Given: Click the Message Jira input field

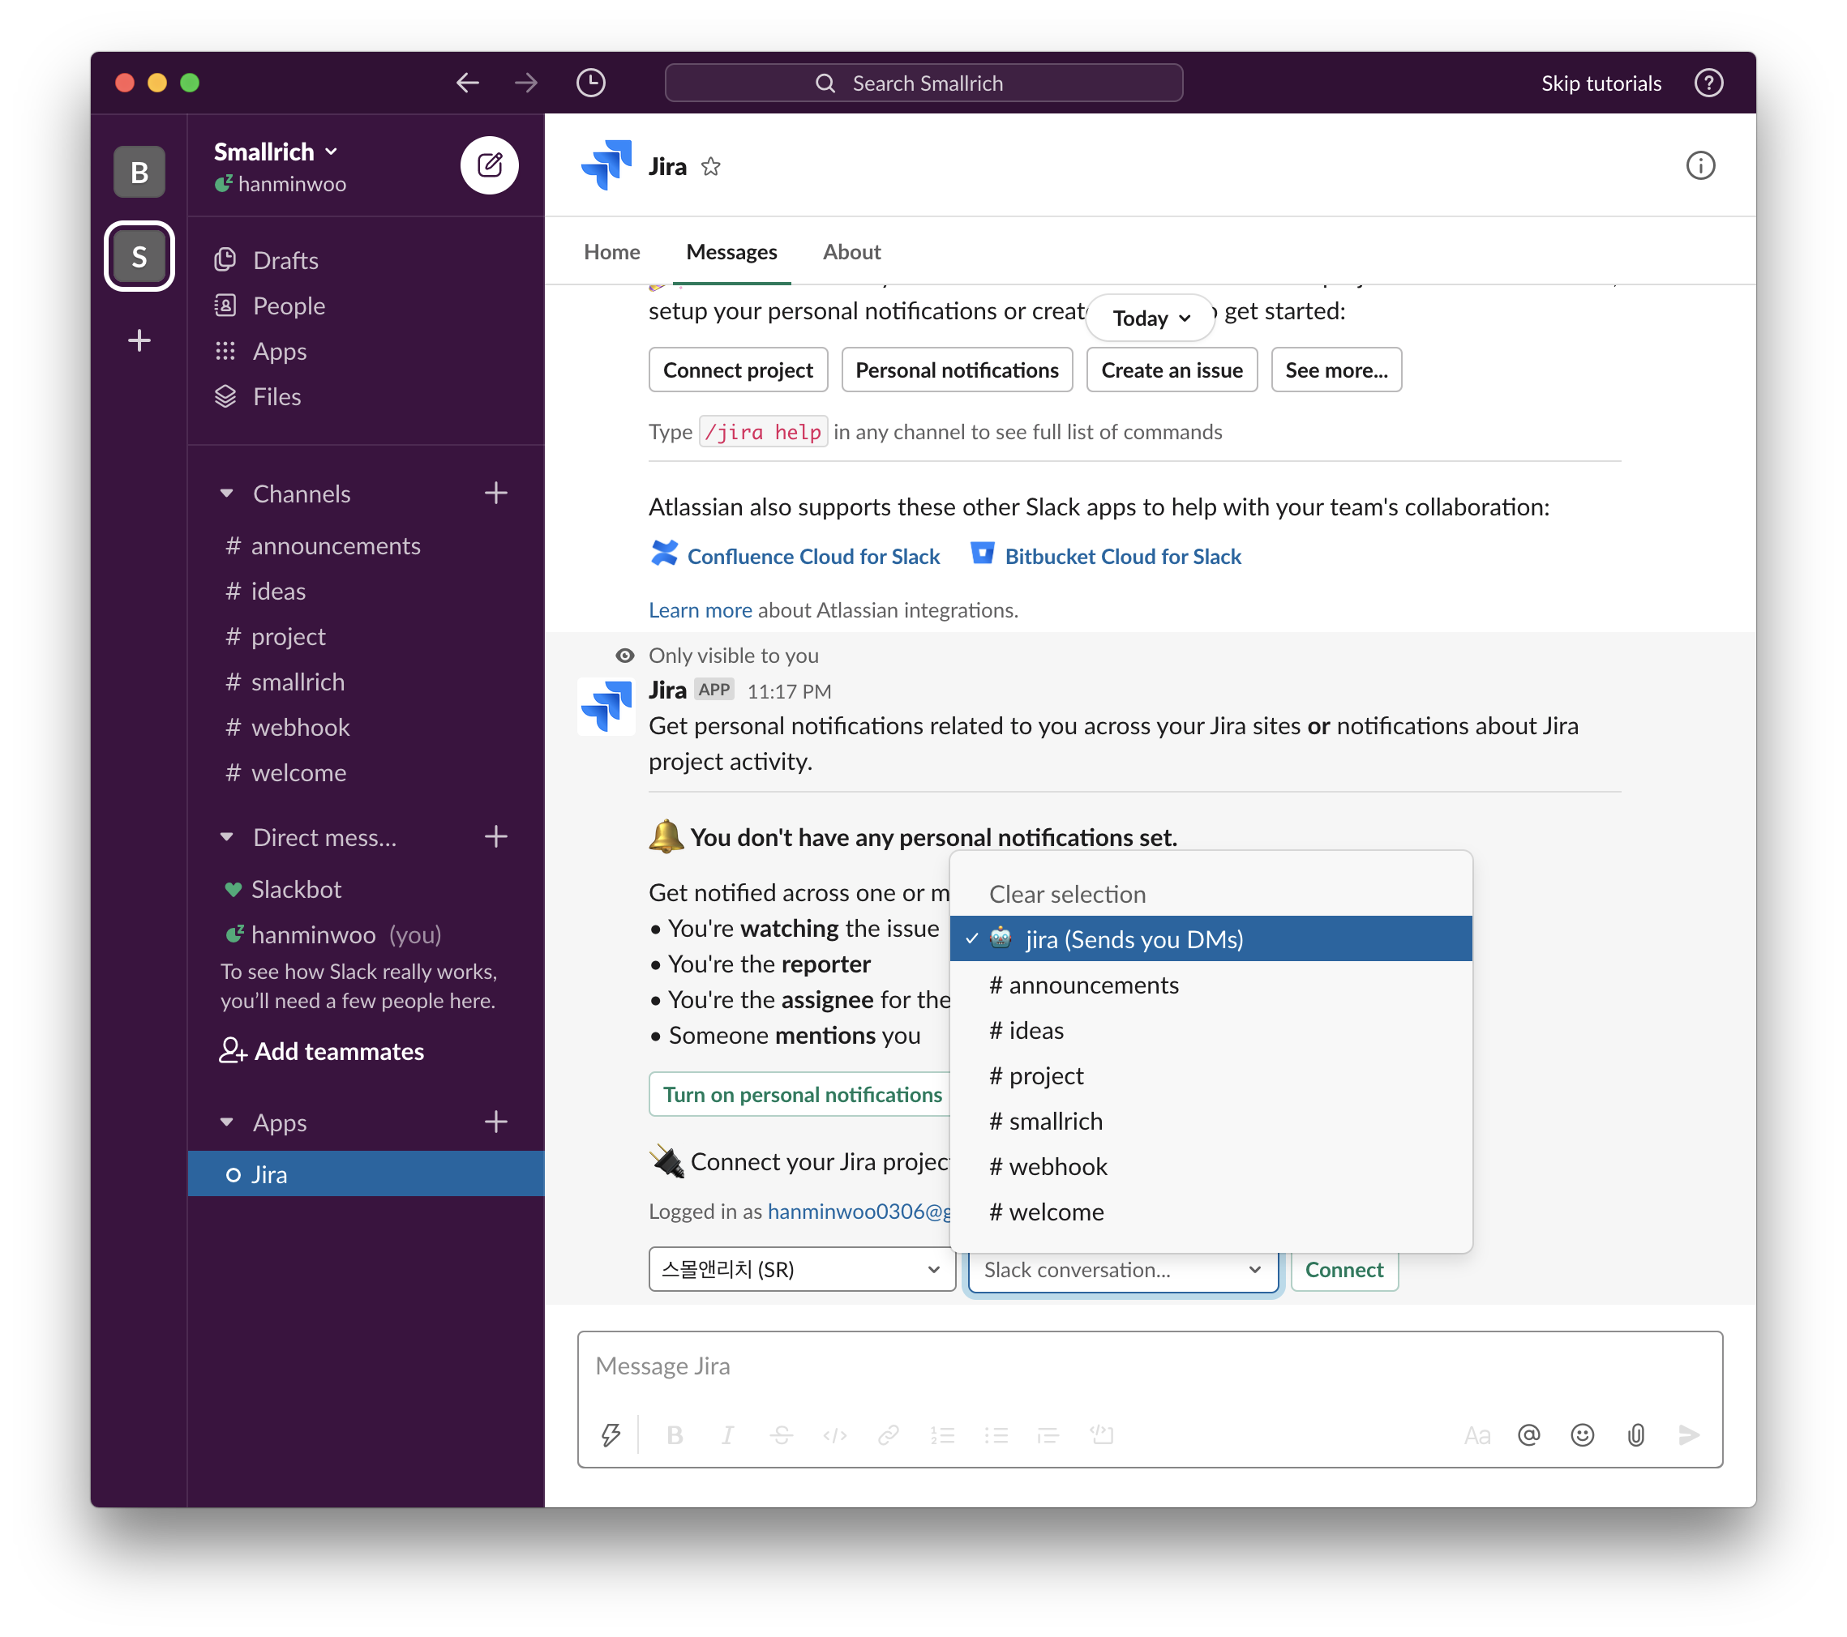Looking at the screenshot, I should (1150, 1366).
